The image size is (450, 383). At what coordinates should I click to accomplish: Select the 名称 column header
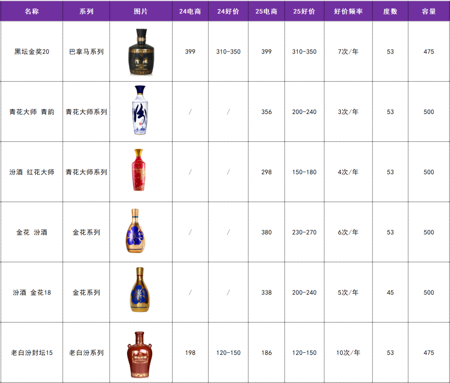32,11
